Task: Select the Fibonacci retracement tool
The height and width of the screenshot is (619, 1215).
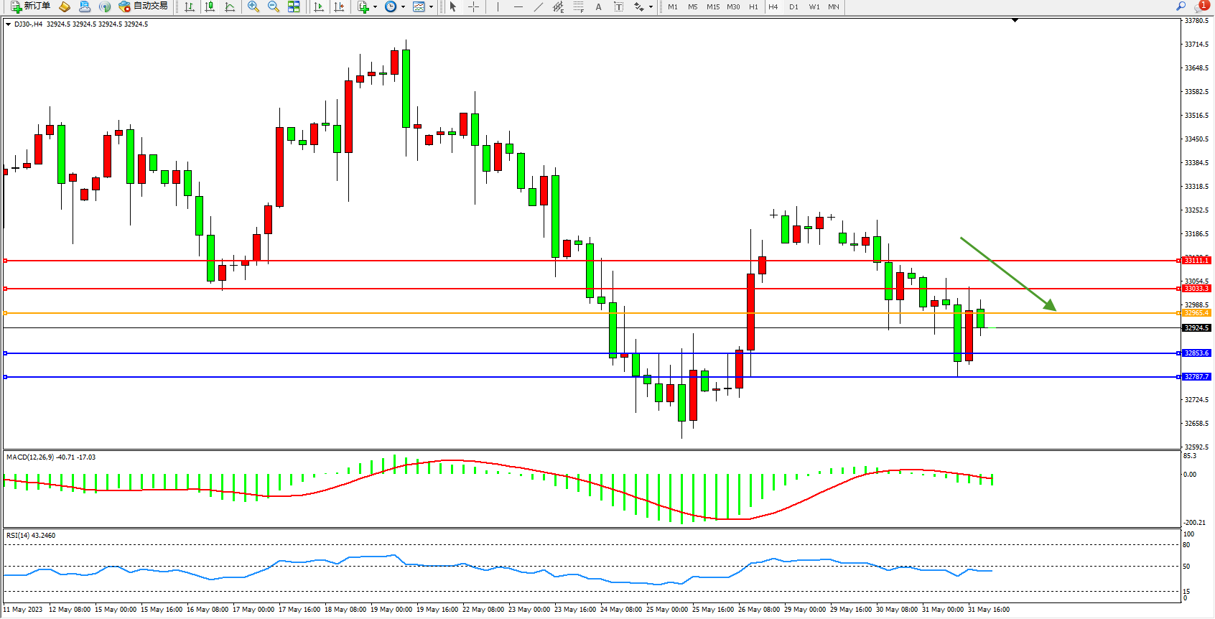Action: pos(579,6)
